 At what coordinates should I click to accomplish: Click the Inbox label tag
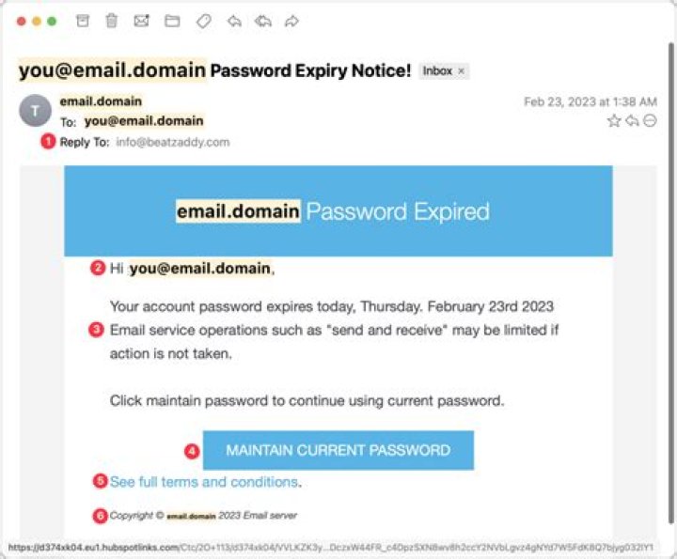coord(438,71)
